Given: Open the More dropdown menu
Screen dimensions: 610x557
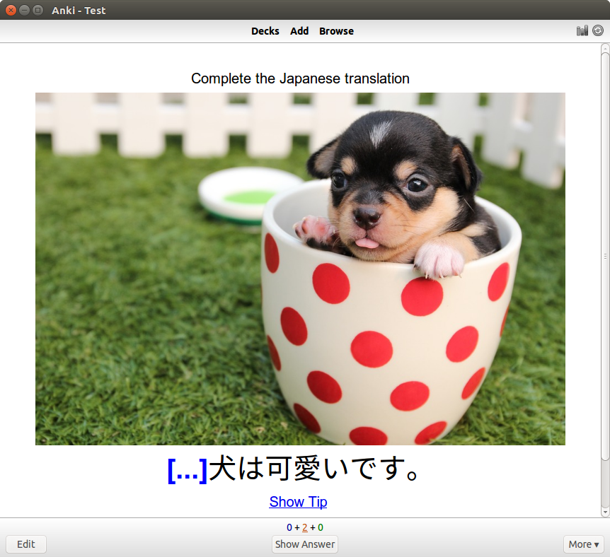Looking at the screenshot, I should [x=584, y=544].
